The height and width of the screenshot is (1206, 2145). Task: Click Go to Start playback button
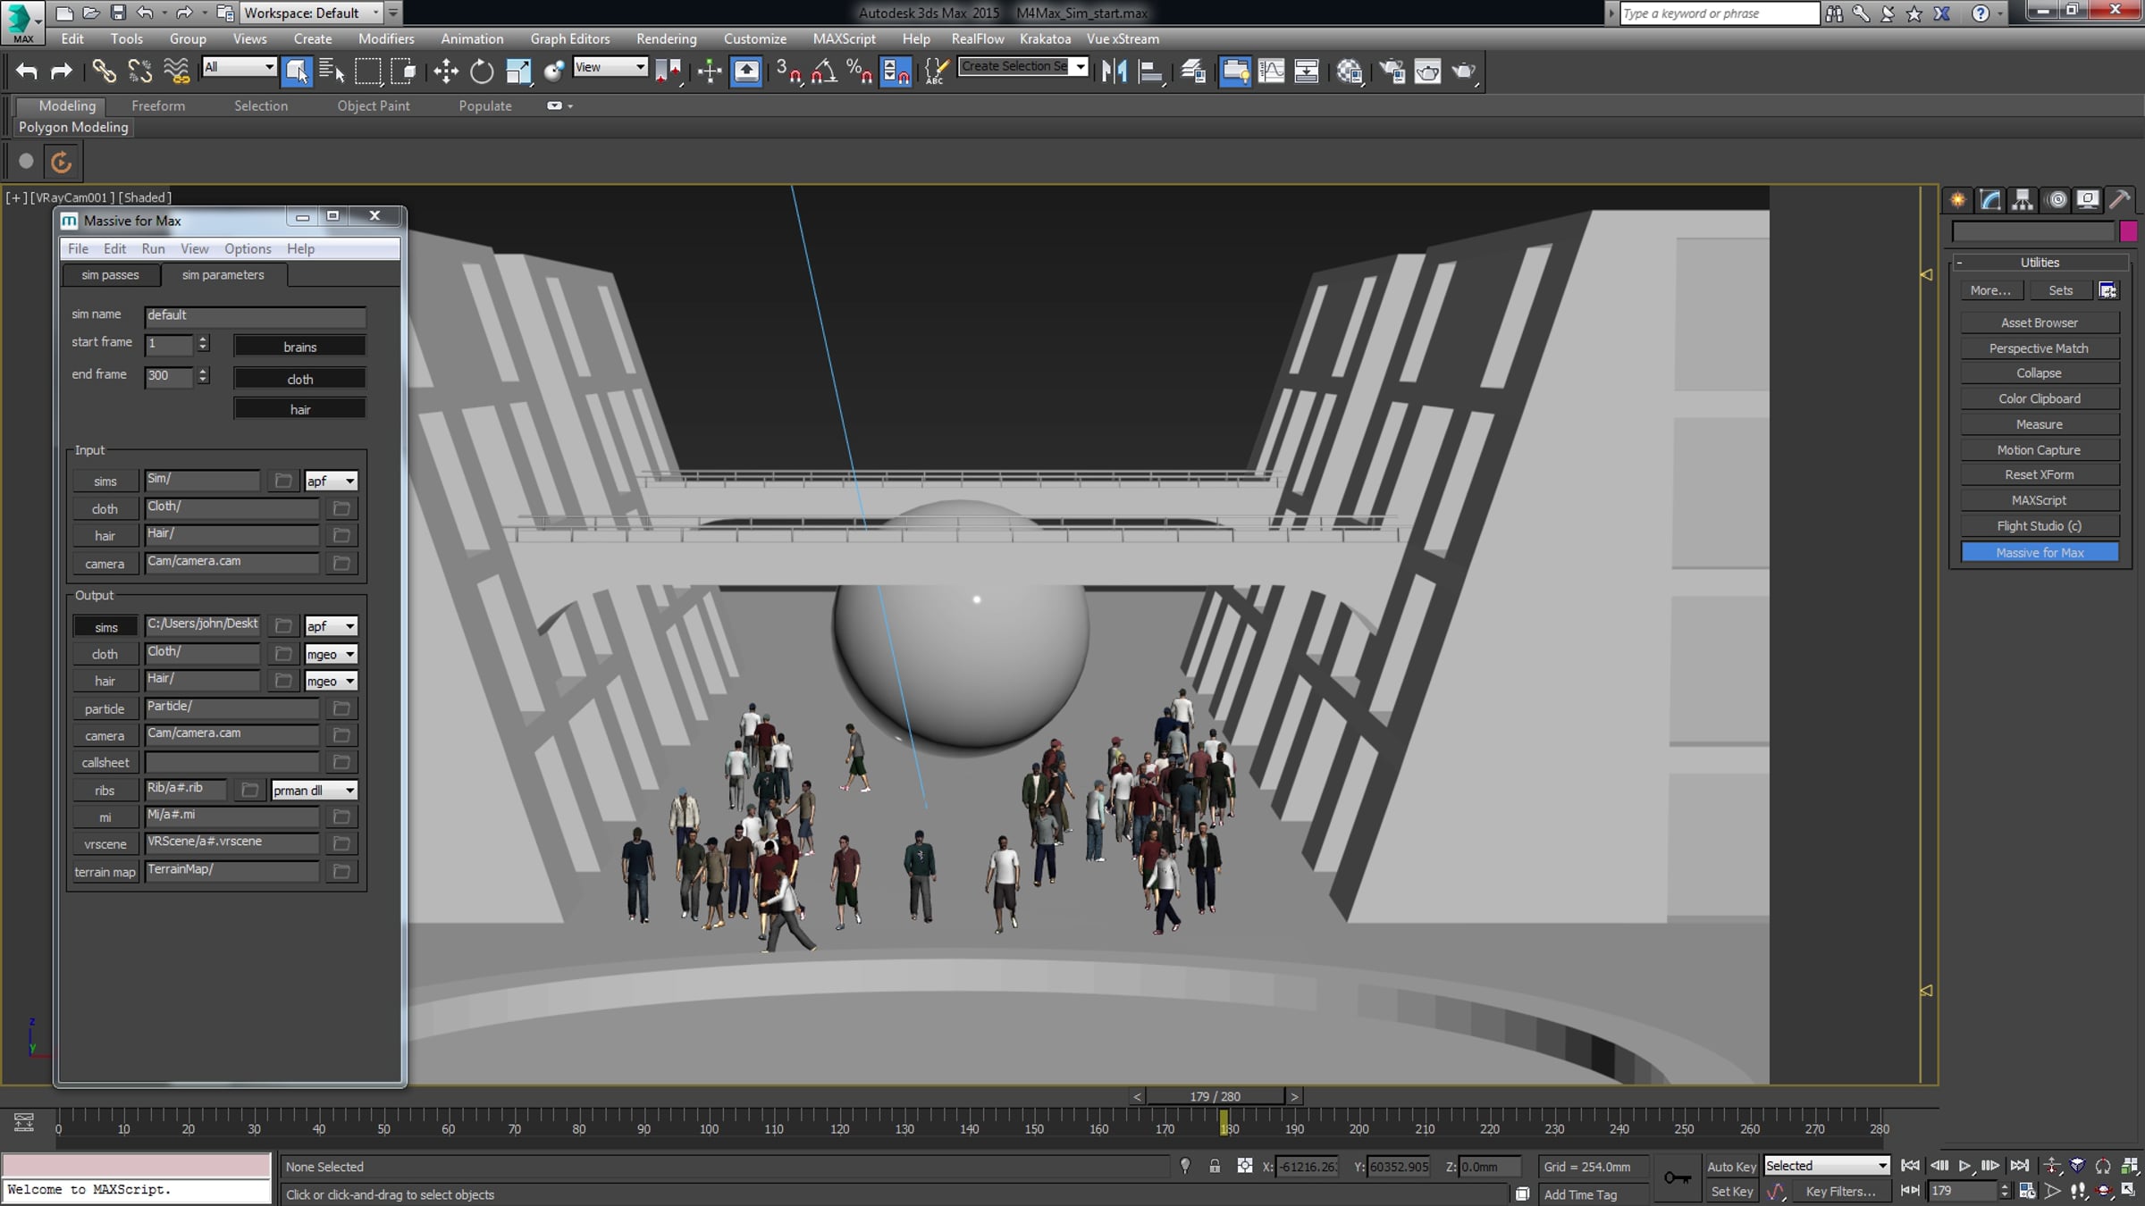(x=1910, y=1166)
